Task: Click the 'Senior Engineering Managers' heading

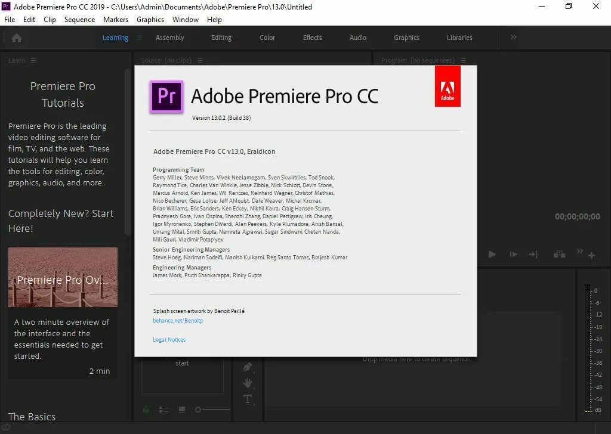Action: coord(192,250)
